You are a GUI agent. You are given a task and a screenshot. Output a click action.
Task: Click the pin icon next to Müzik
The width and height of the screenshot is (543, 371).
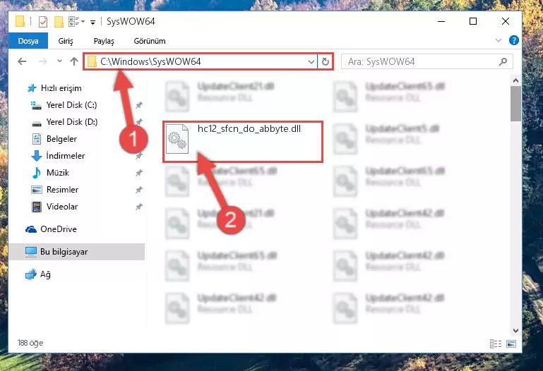(x=139, y=173)
